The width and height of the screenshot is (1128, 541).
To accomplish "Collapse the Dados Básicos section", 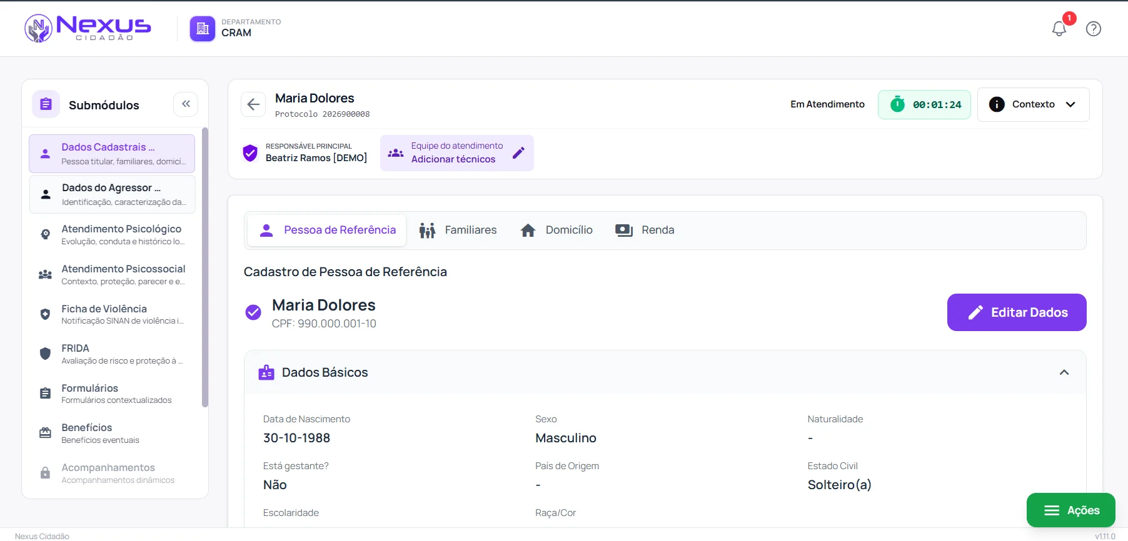I will (x=1064, y=372).
